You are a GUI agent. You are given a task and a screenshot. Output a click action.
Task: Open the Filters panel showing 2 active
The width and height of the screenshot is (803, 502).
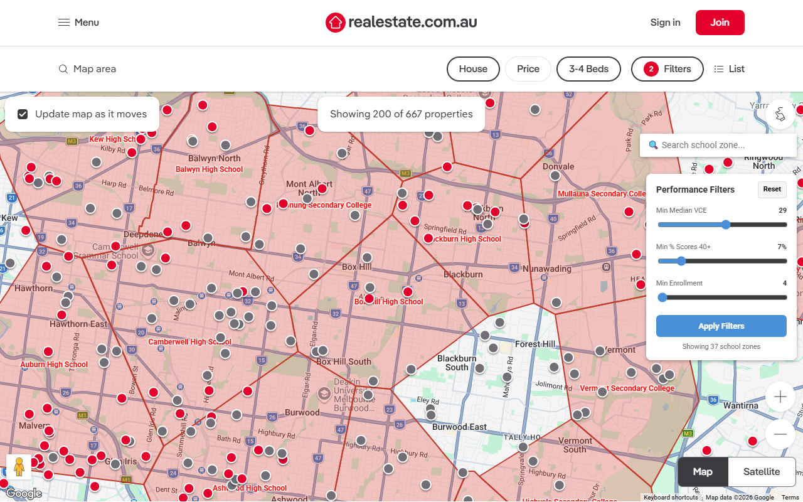[667, 69]
